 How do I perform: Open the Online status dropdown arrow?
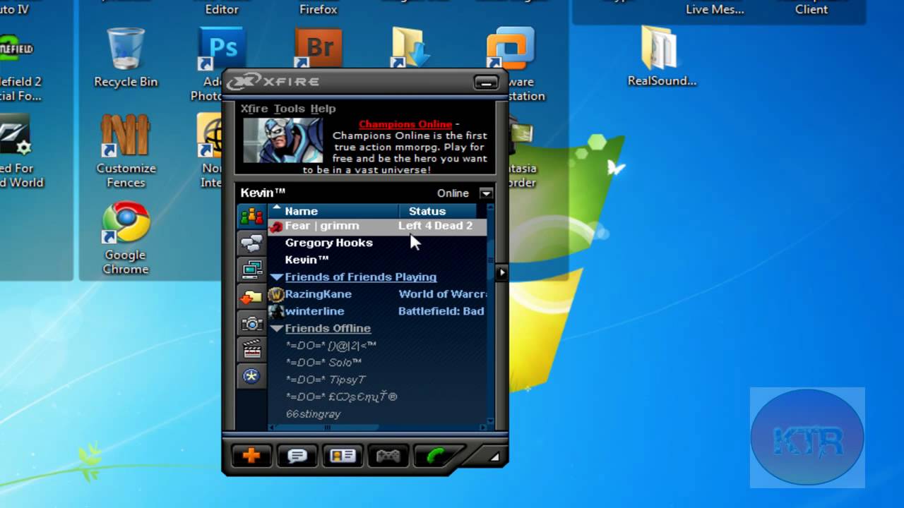[x=486, y=193]
